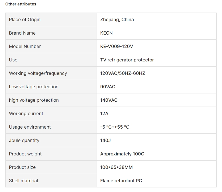
Task: Select the Model Number label
Action: coord(25,46)
